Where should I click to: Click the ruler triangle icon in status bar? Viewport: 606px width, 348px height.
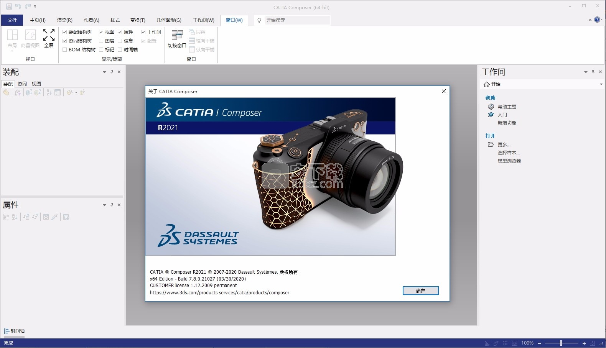tap(487, 343)
